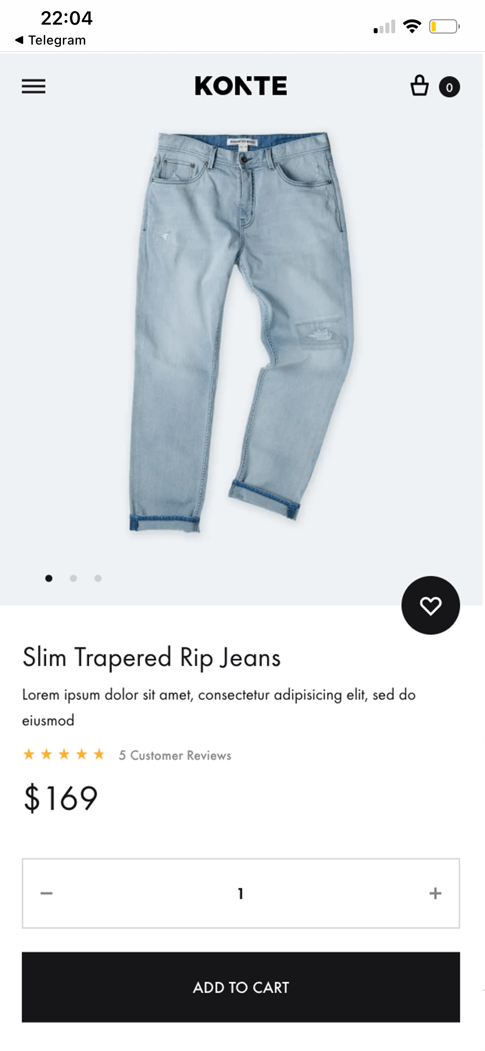Switch to third product image dot

[98, 578]
